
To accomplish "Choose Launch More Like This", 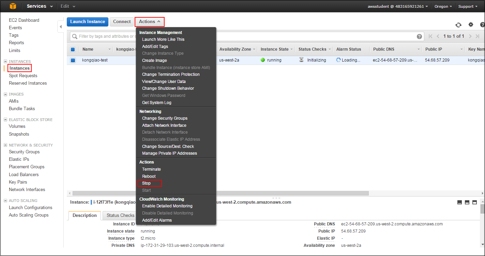I will (x=163, y=39).
